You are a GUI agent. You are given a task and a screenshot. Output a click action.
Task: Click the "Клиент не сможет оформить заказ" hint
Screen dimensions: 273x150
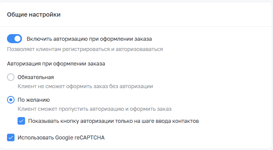pyautogui.click(x=85, y=86)
